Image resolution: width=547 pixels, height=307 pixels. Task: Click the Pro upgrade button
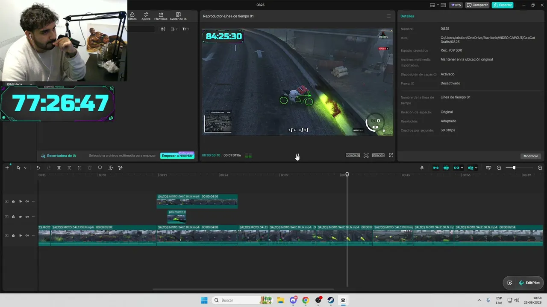point(456,5)
